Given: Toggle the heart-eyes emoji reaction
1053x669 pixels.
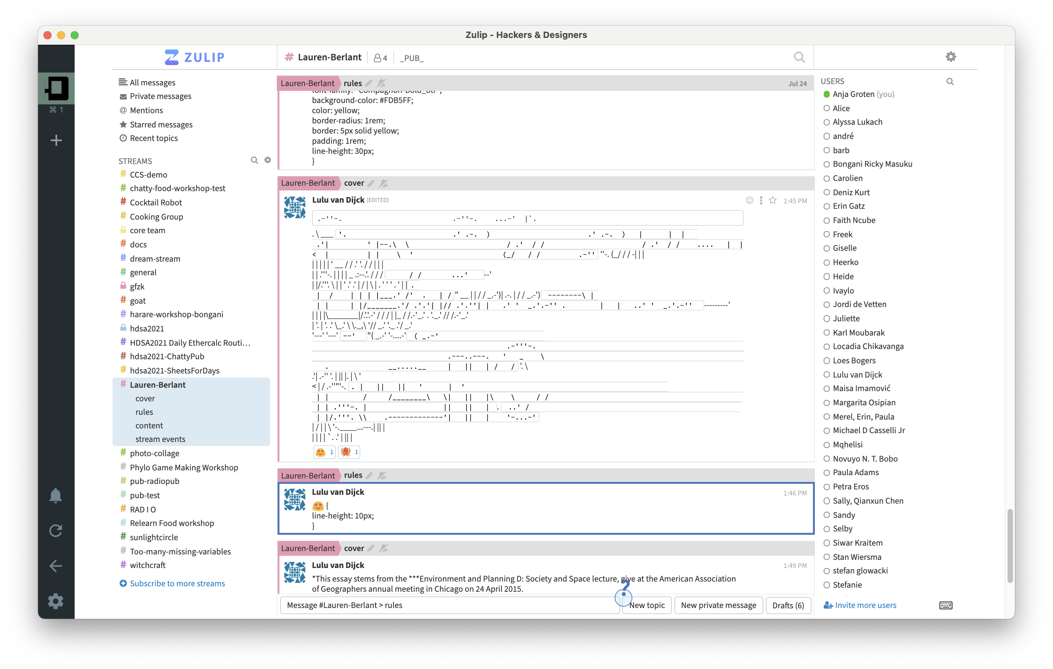Looking at the screenshot, I should click(x=324, y=452).
